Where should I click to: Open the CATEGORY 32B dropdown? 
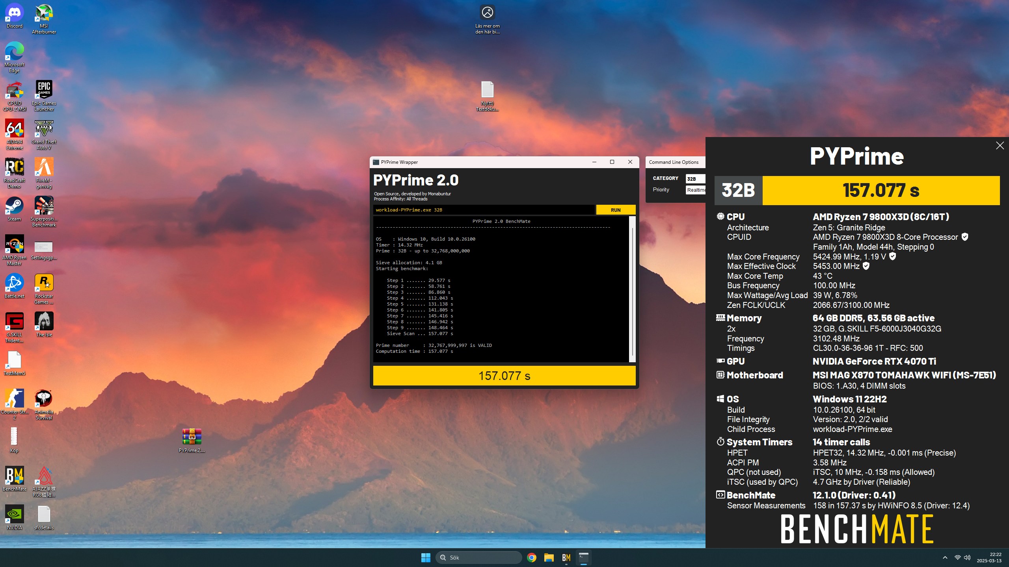(695, 179)
